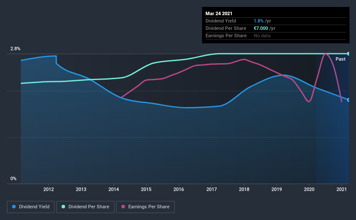Screen dimensions: 356x220
Task: Click the 2.8% y-axis label
Action: coord(15,49)
